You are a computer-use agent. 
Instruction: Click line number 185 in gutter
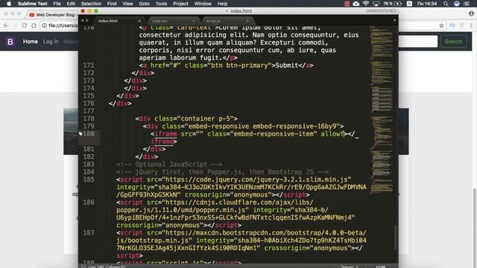pyautogui.click(x=89, y=179)
